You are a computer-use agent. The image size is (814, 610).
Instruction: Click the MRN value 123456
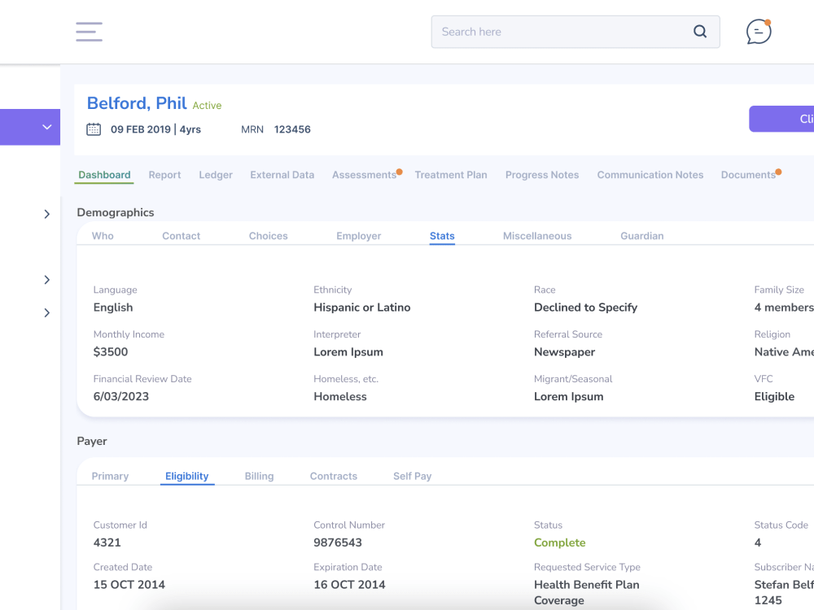[292, 129]
